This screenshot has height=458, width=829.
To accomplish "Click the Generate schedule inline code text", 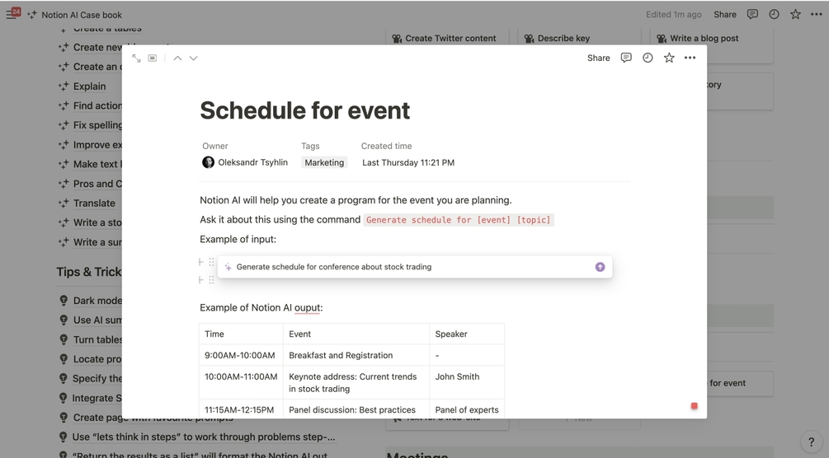I will coord(459,220).
